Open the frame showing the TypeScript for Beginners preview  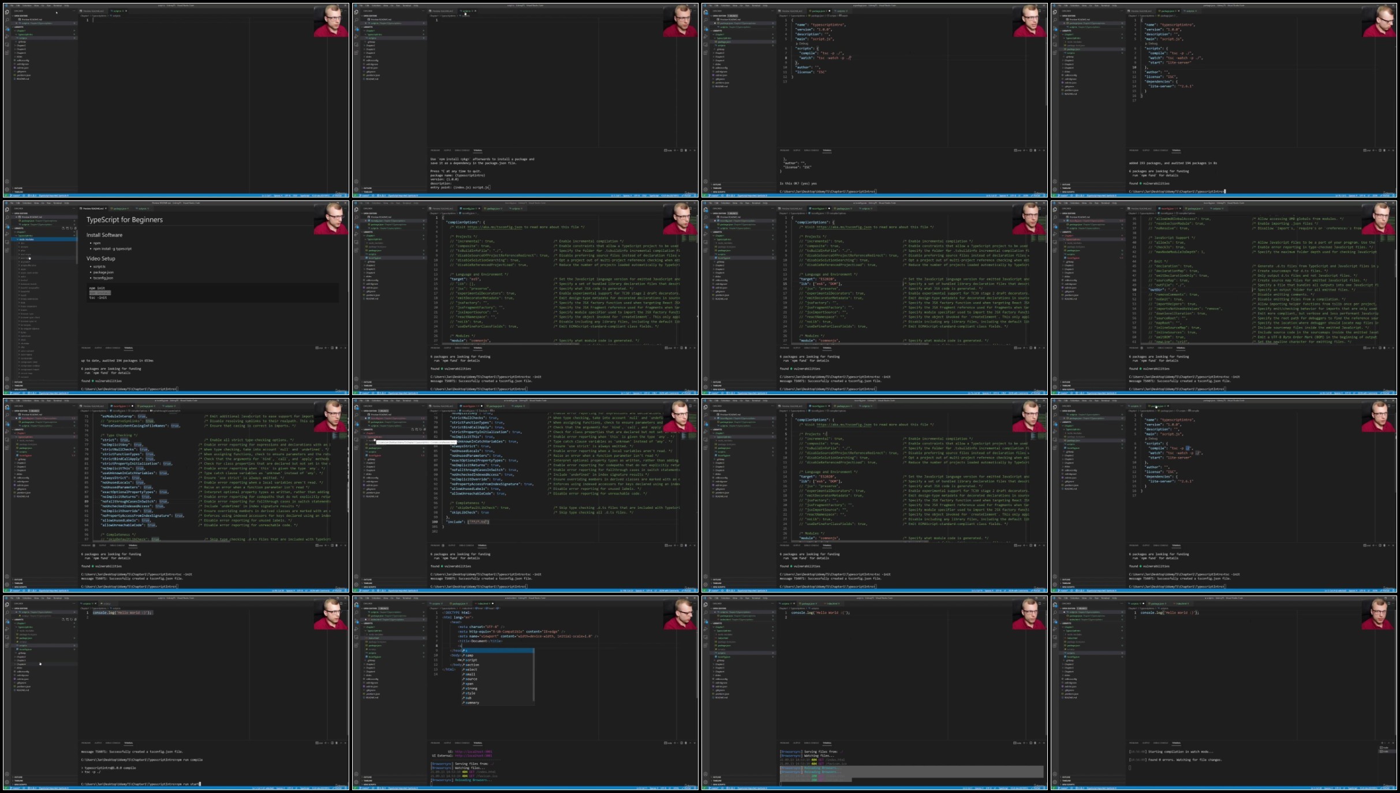click(176, 297)
